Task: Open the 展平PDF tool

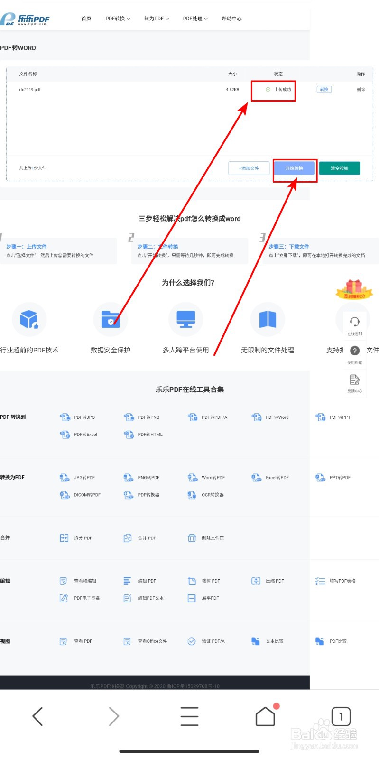Action: (203, 598)
